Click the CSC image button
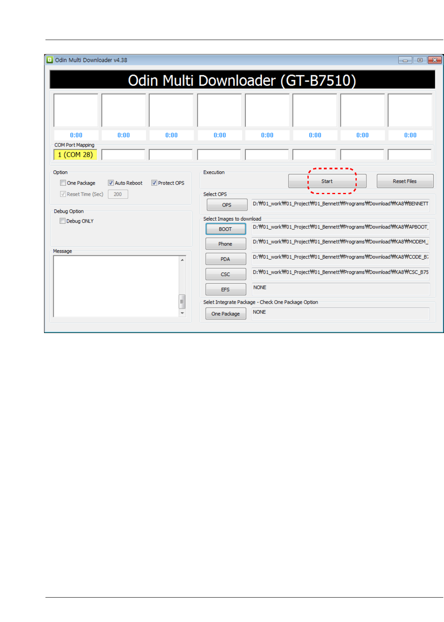The height and width of the screenshot is (622, 444). [226, 274]
